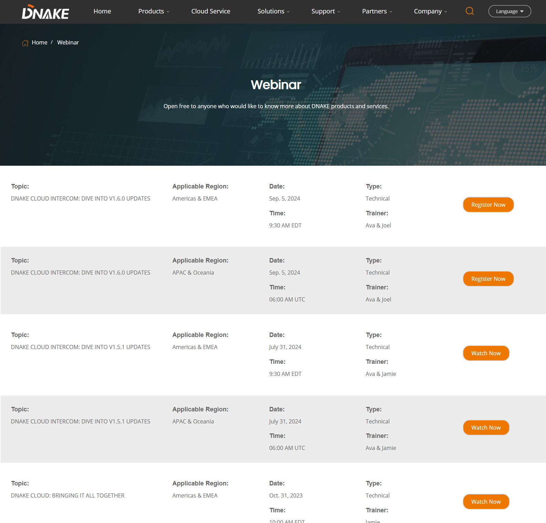Image resolution: width=546 pixels, height=523 pixels.
Task: Open the search magnifier icon
Action: [470, 11]
